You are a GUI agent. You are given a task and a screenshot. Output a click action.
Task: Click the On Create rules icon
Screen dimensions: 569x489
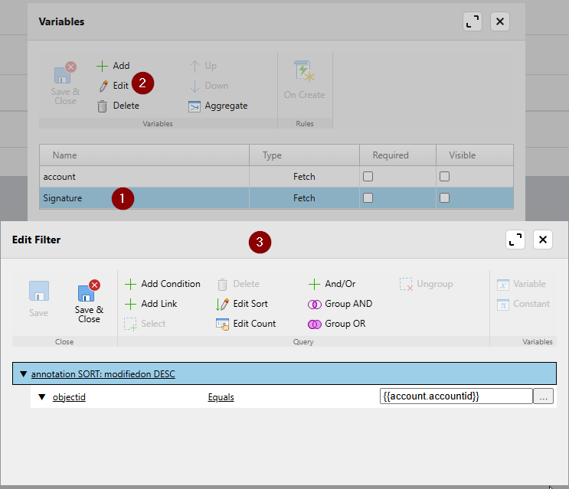[305, 80]
